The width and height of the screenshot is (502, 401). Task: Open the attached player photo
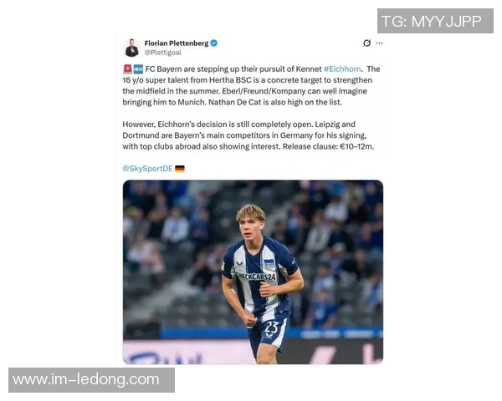point(253,272)
